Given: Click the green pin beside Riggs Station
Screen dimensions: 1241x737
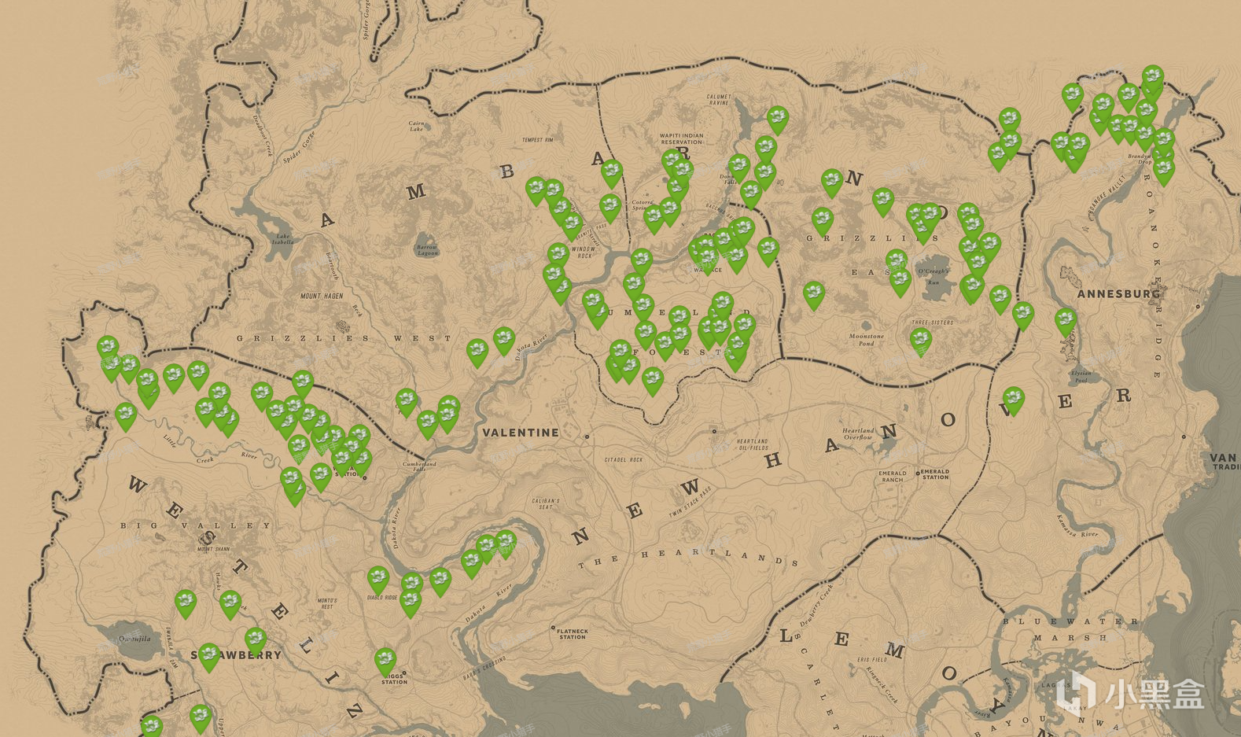Looking at the screenshot, I should pyautogui.click(x=385, y=661).
